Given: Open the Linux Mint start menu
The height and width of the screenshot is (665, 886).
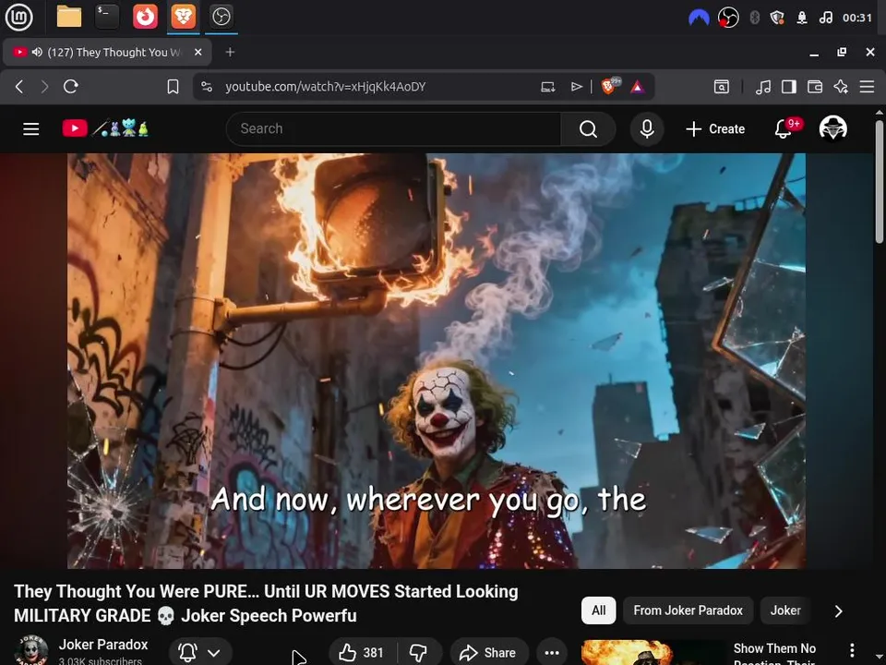Looking at the screenshot, I should point(18,17).
